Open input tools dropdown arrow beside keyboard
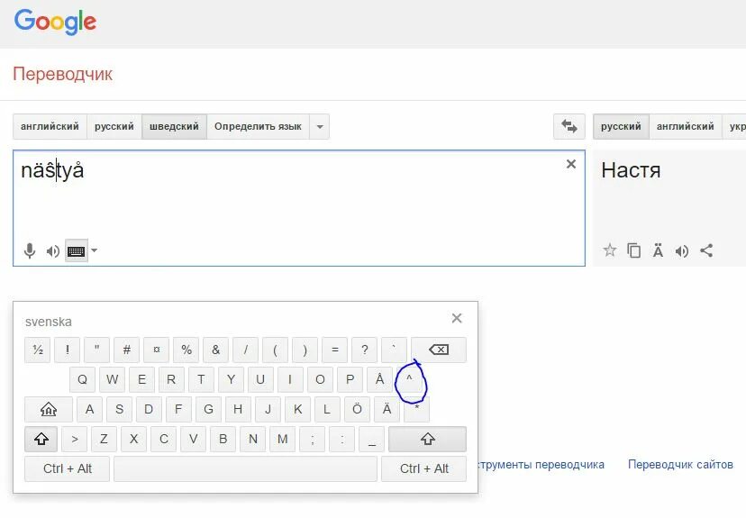 point(95,250)
